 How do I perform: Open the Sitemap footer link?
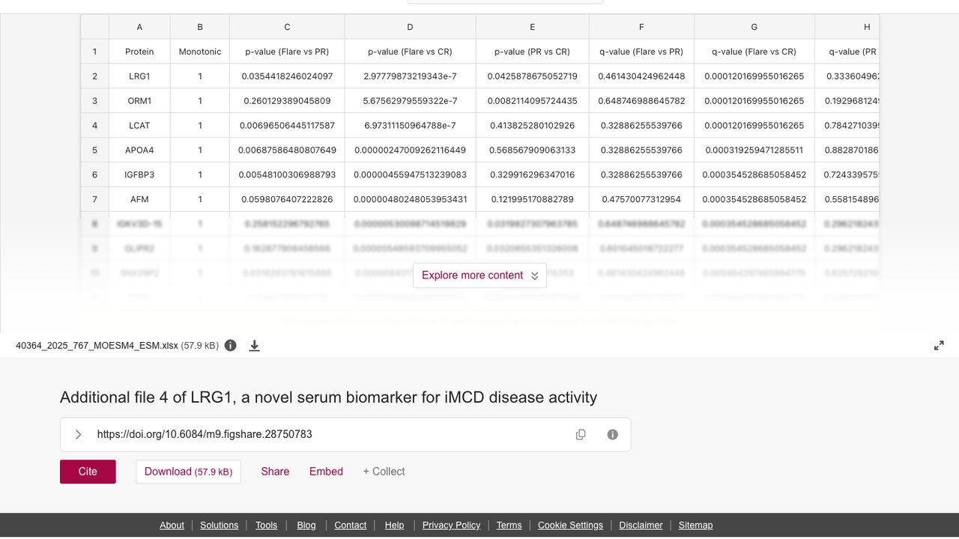pyautogui.click(x=695, y=526)
